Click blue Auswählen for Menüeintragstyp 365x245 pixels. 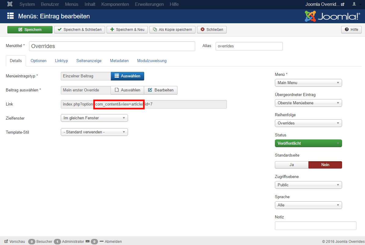(127, 76)
